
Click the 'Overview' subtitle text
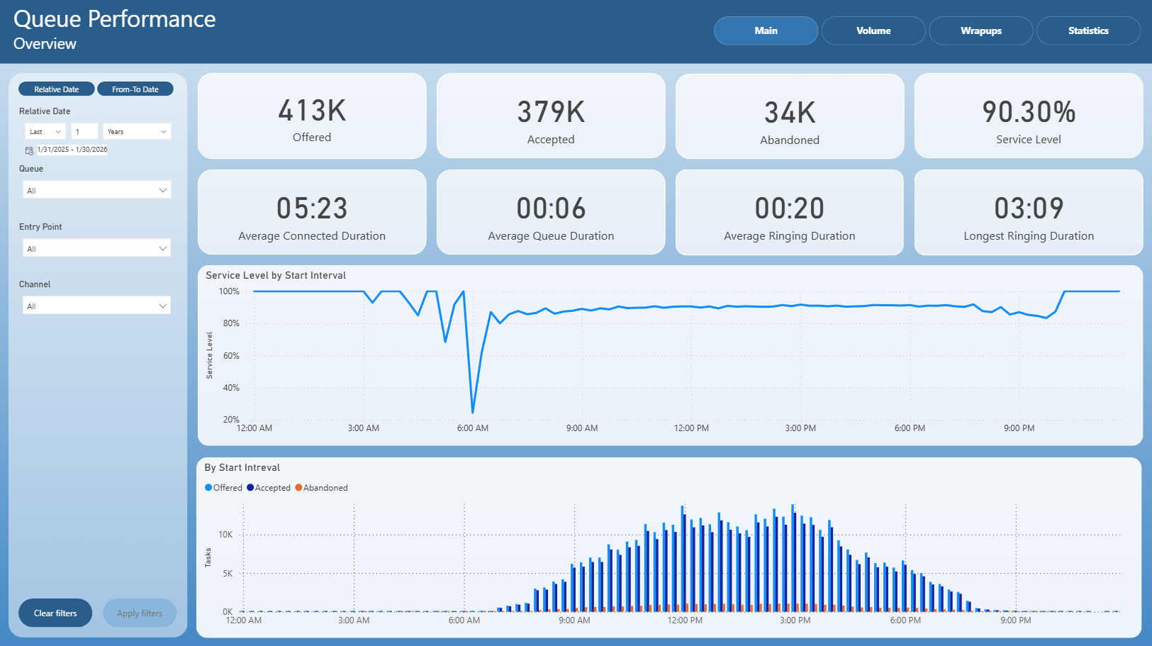[x=45, y=43]
